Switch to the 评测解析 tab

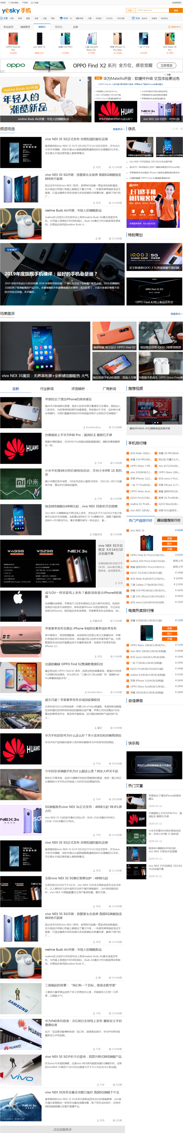tap(78, 389)
